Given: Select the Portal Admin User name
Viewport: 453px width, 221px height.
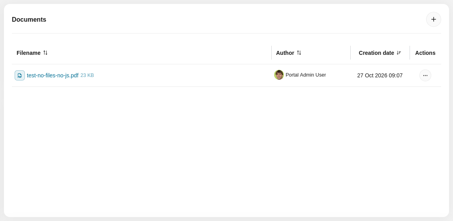Looking at the screenshot, I should tap(306, 75).
